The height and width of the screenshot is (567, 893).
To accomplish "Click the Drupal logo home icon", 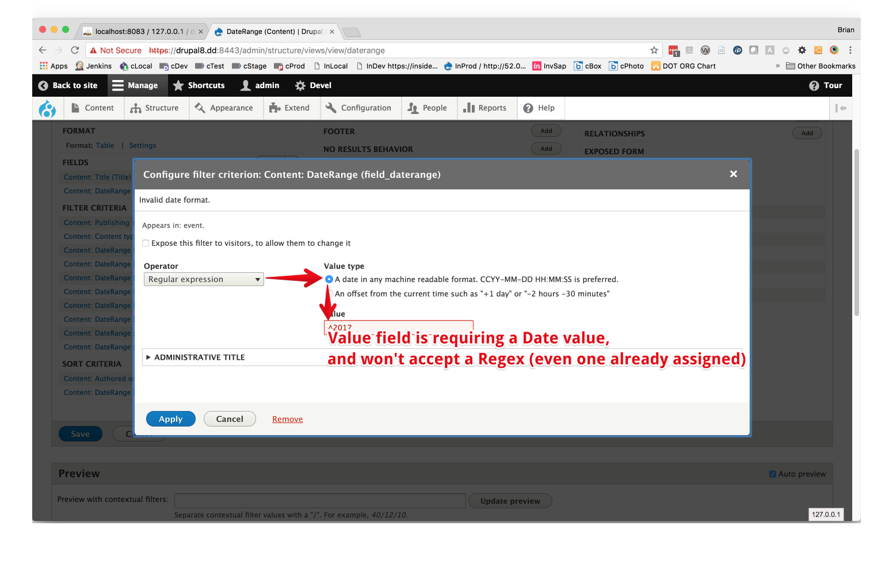I will 47,108.
